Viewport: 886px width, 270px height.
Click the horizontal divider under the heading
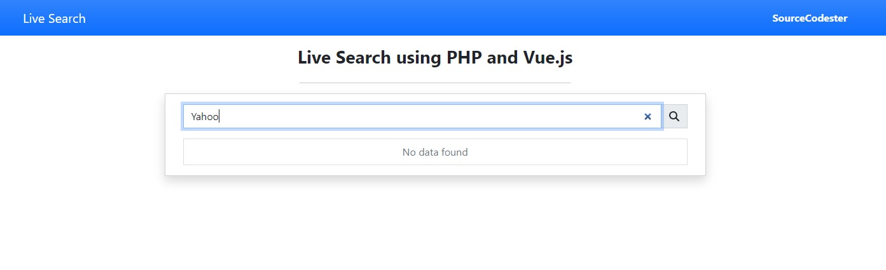pyautogui.click(x=435, y=83)
